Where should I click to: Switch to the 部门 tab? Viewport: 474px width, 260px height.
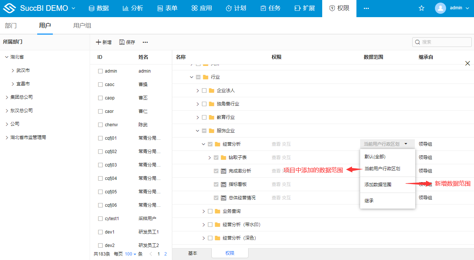point(11,26)
